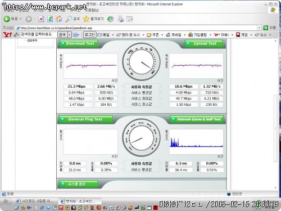Open the 게임 game toolbar item
Screen dimensions: 281x211
pyautogui.click(x=242, y=35)
